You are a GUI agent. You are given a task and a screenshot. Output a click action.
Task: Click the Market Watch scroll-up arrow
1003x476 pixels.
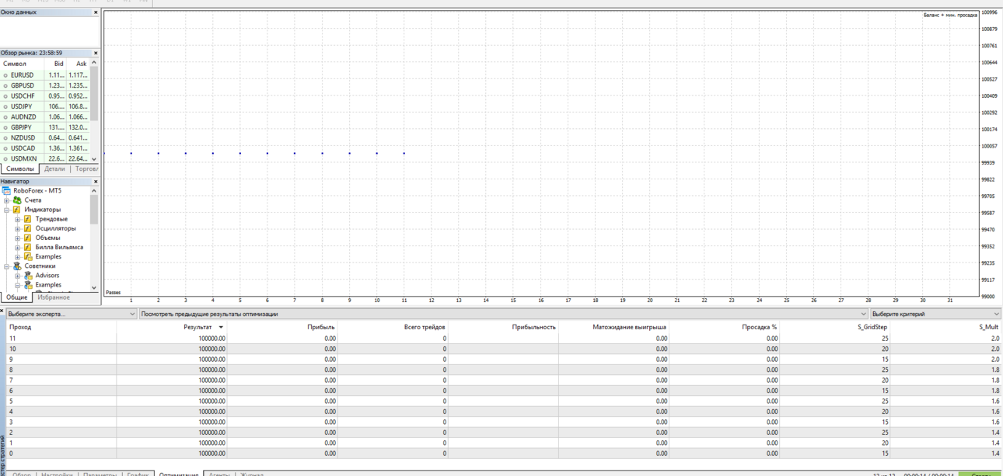pos(95,63)
